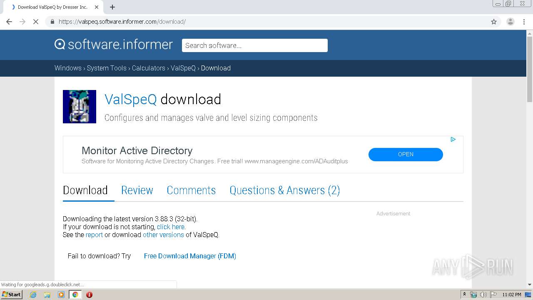Switch to Chrome in the taskbar

tap(75, 295)
